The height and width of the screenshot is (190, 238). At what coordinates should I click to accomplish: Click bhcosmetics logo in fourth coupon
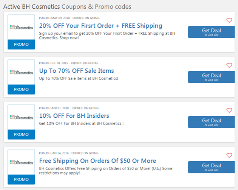(21, 162)
